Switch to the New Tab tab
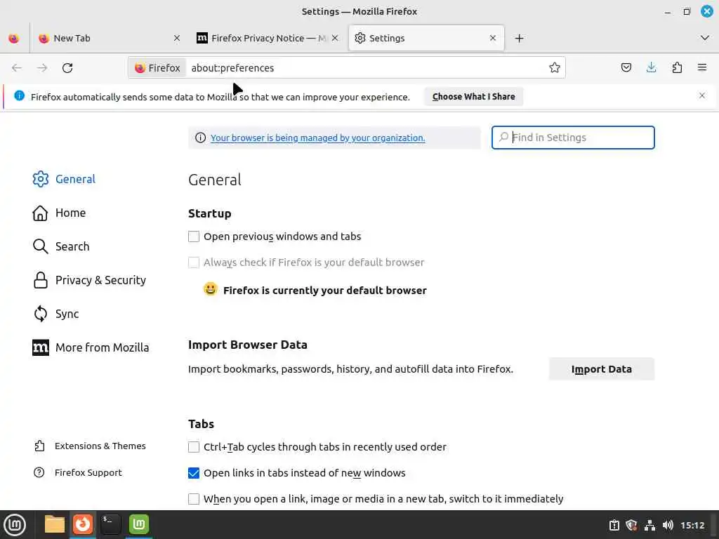This screenshot has height=539, width=719. point(110,38)
